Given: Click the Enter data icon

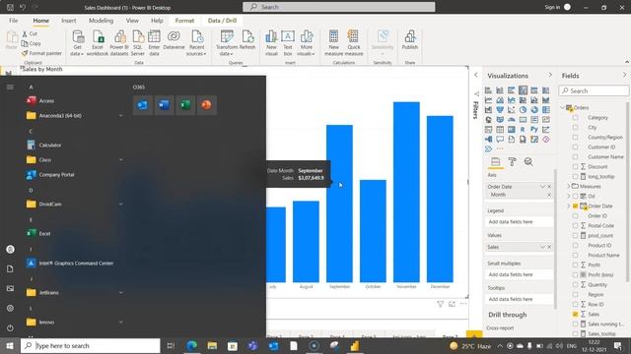Looking at the screenshot, I should pos(154,36).
